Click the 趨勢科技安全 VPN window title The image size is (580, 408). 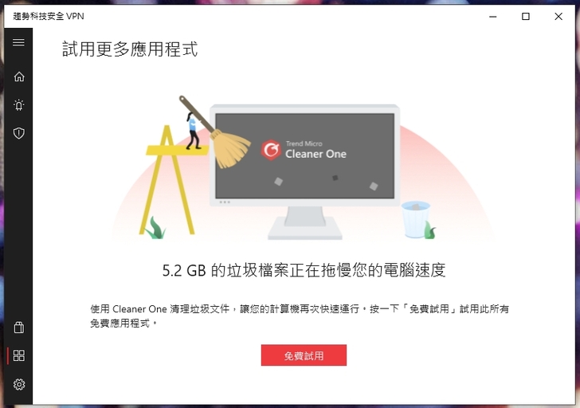click(49, 16)
